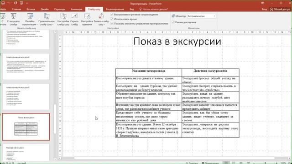Click the monitor icon beside Монитор label
Viewport: 292px width, 164px height.
[173, 16]
